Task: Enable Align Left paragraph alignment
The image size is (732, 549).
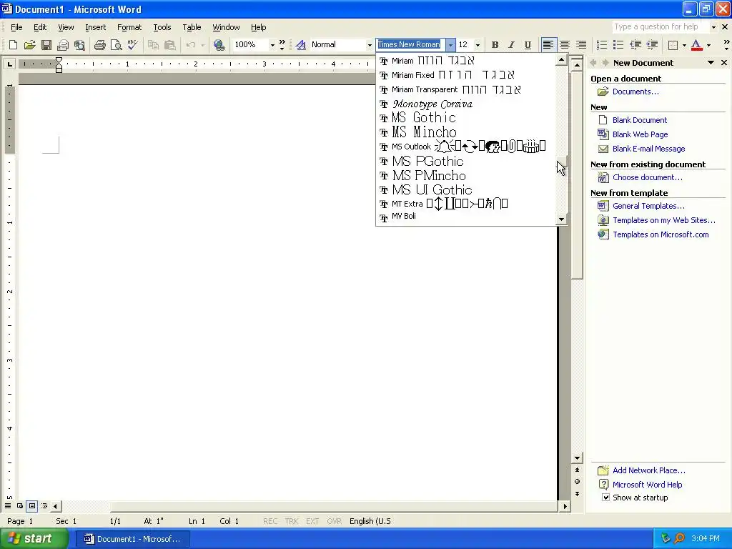Action: click(x=548, y=45)
